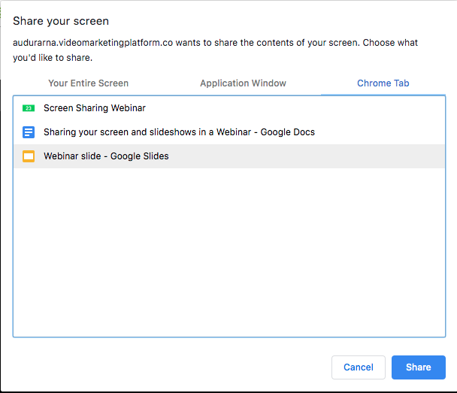Screen dimensions: 457x393
Task: Click the blue Google Docs document icon
Action: tap(29, 132)
